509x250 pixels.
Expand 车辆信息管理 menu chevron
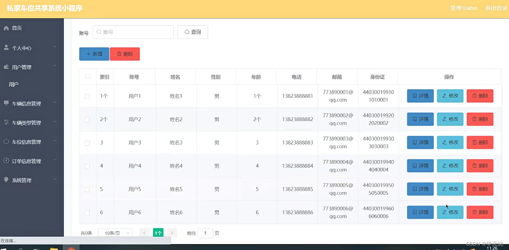tap(55, 102)
